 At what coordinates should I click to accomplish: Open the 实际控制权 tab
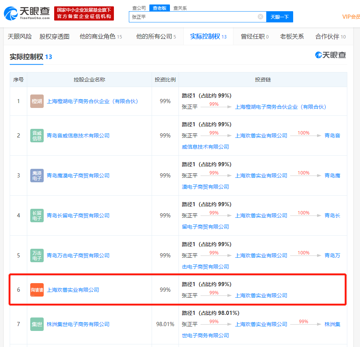point(208,37)
